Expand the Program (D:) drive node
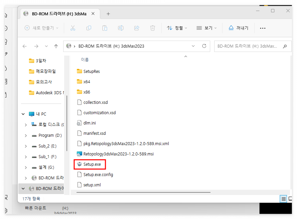The width and height of the screenshot is (297, 219). tap(26, 135)
